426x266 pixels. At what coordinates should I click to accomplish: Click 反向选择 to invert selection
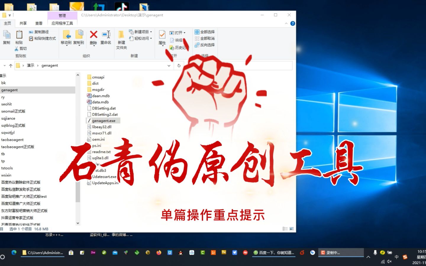click(205, 45)
